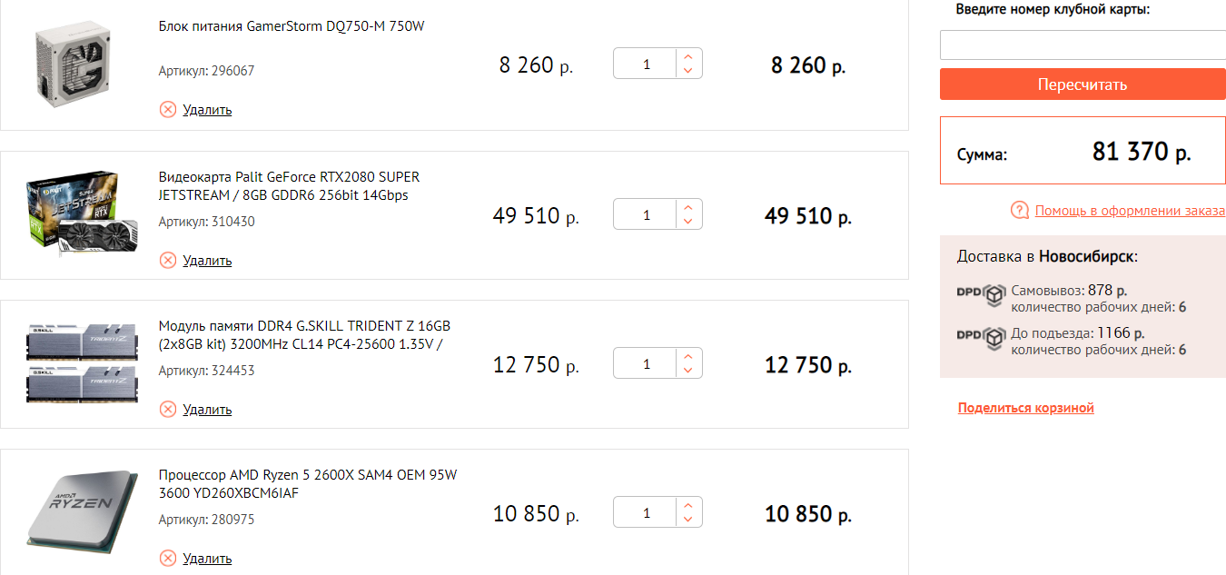Click the question mark help icon
This screenshot has height=575, width=1226.
(1020, 211)
